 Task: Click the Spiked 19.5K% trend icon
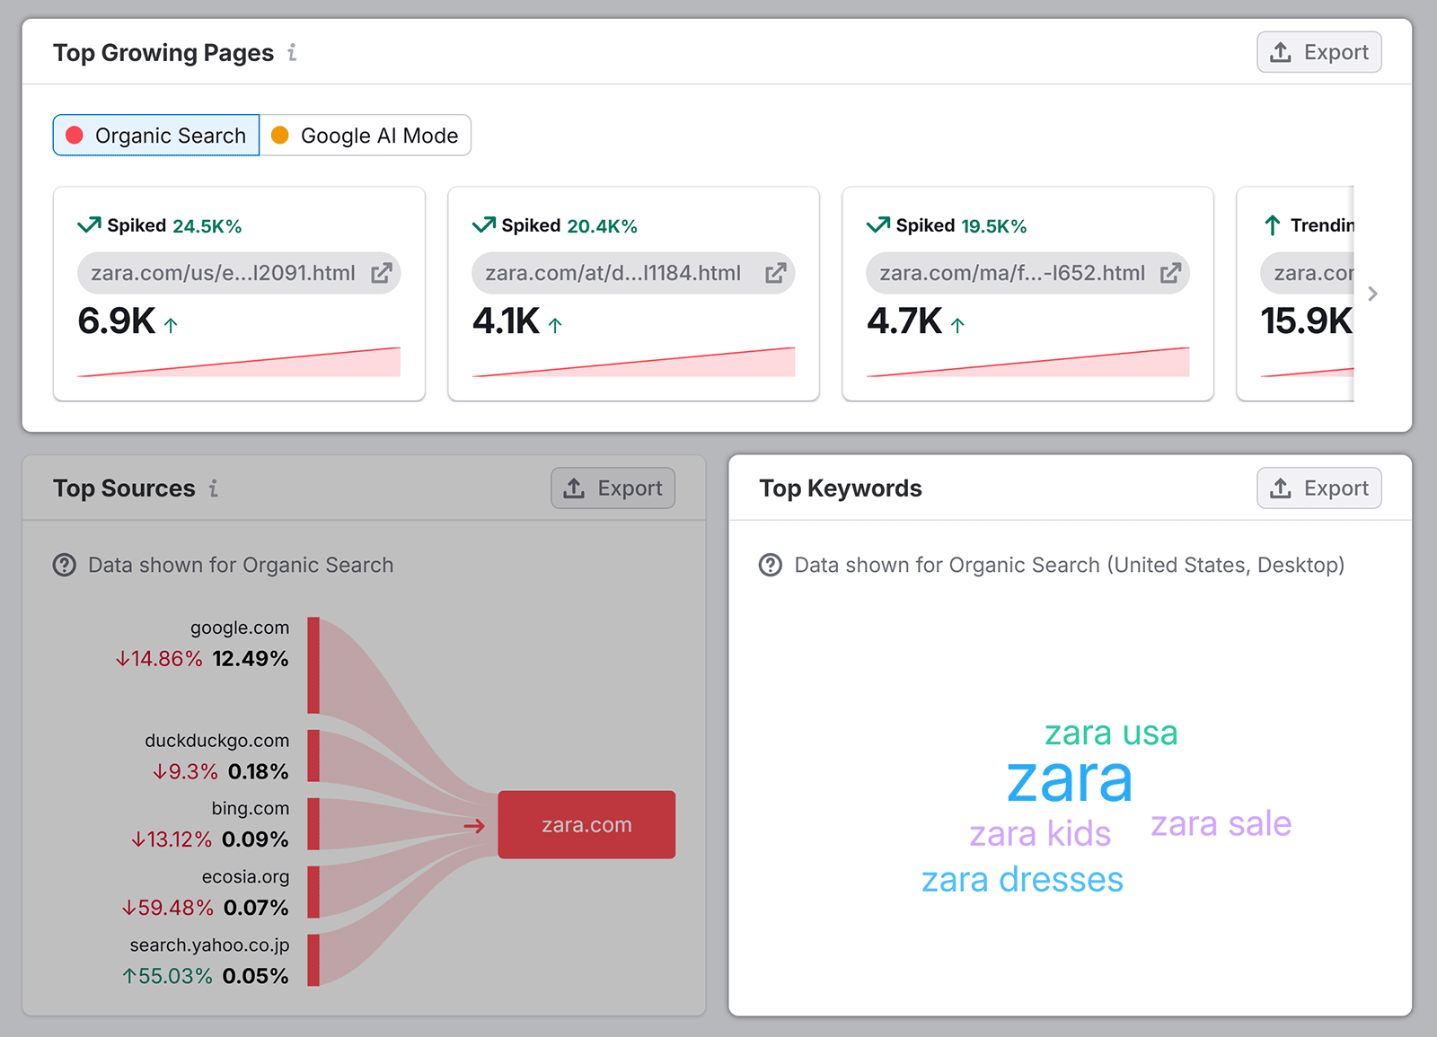click(878, 224)
